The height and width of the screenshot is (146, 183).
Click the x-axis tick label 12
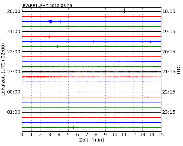[x=133, y=134]
